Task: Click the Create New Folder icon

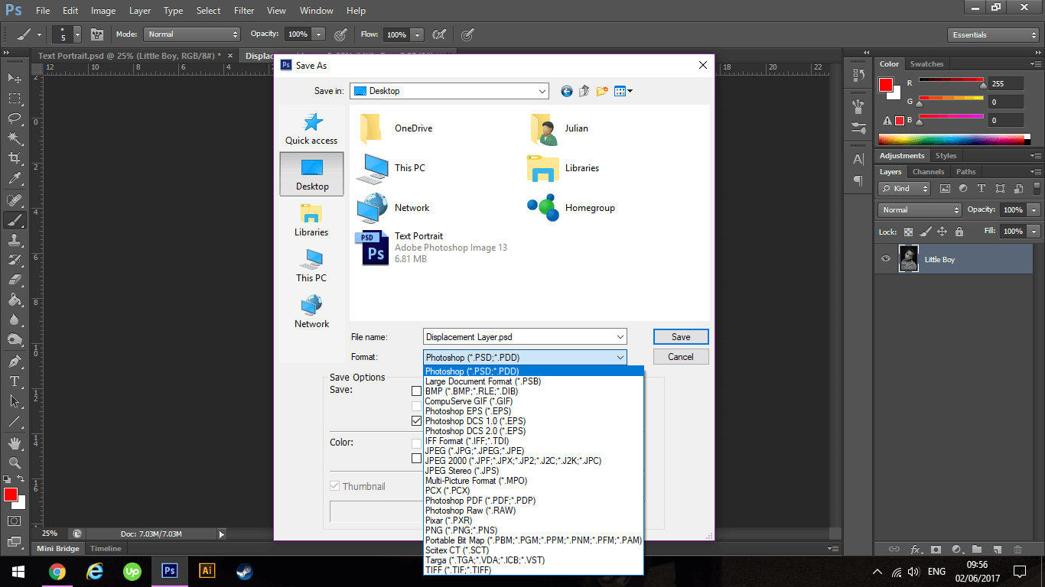Action: [x=602, y=91]
